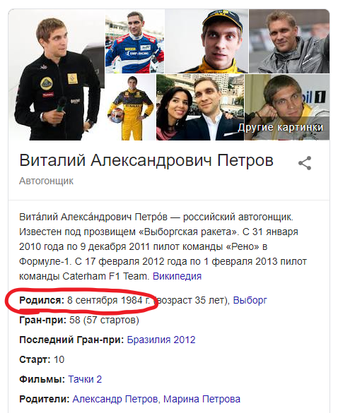350x413 pixels.
Task: Click the Виталий Александрович Петров title
Action: (146, 160)
